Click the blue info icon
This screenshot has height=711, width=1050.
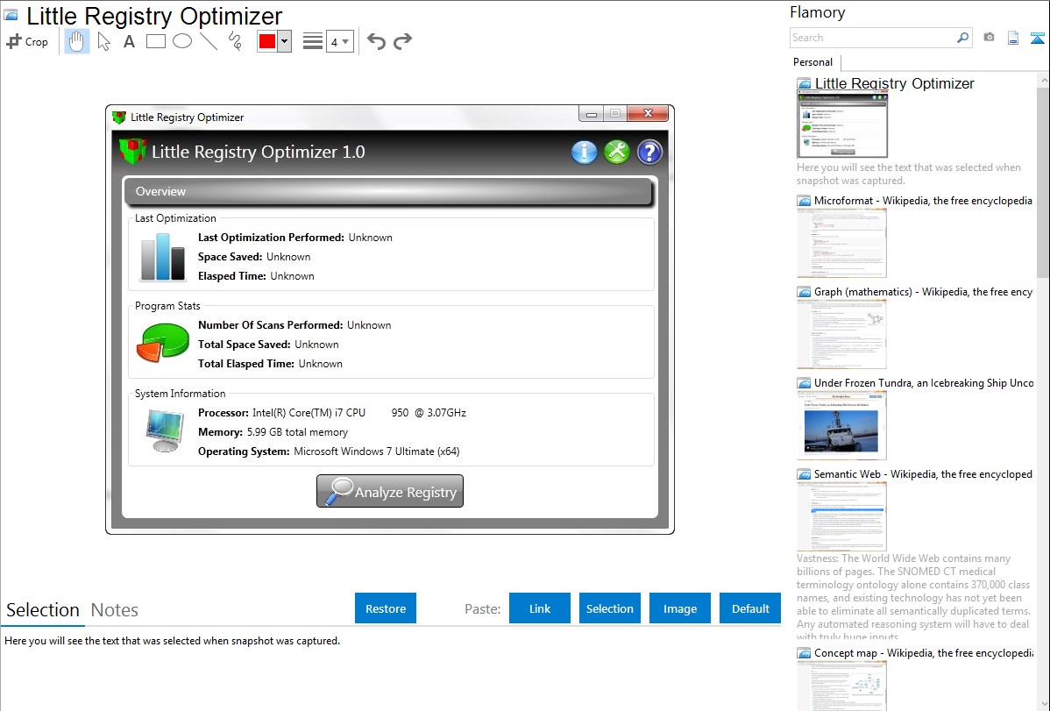click(584, 153)
